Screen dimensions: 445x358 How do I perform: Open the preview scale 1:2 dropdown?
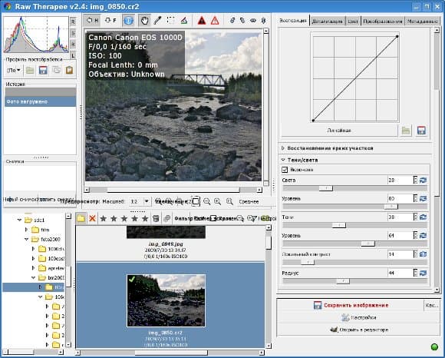coord(140,201)
